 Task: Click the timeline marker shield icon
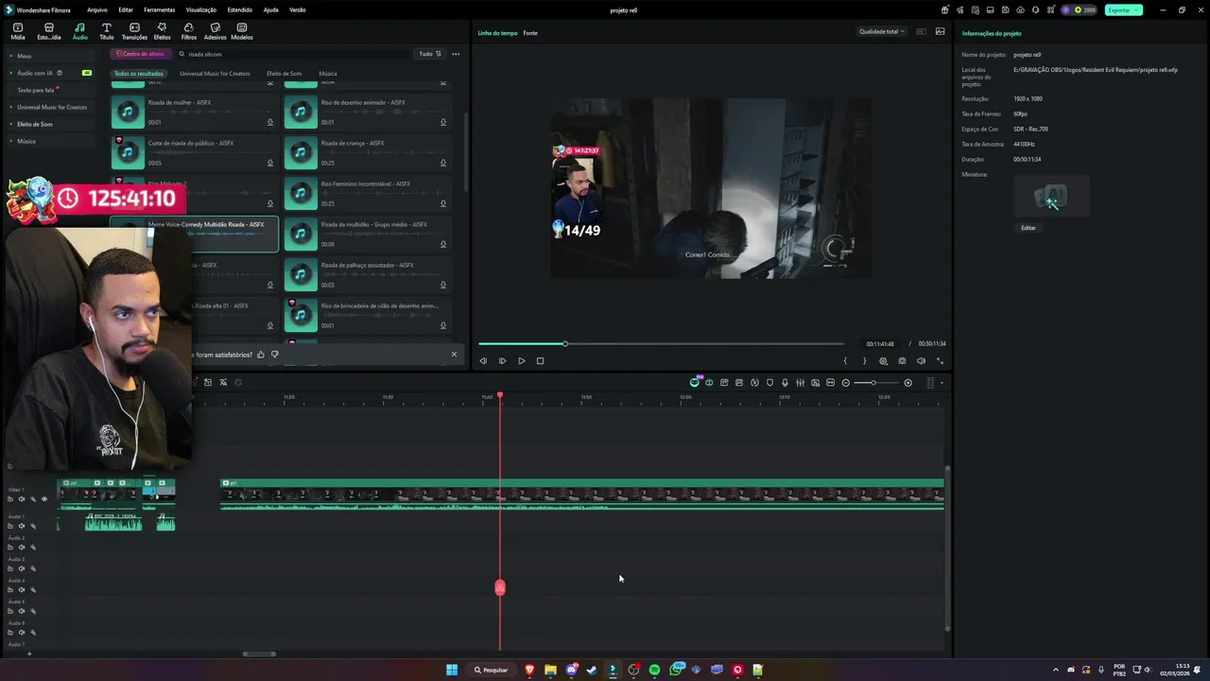coord(769,383)
